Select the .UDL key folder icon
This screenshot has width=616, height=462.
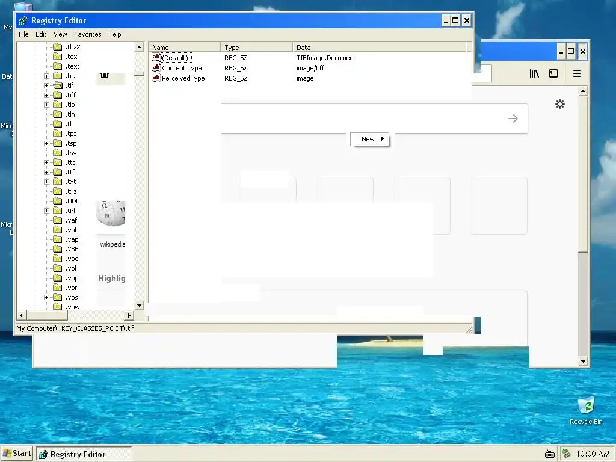click(x=57, y=201)
